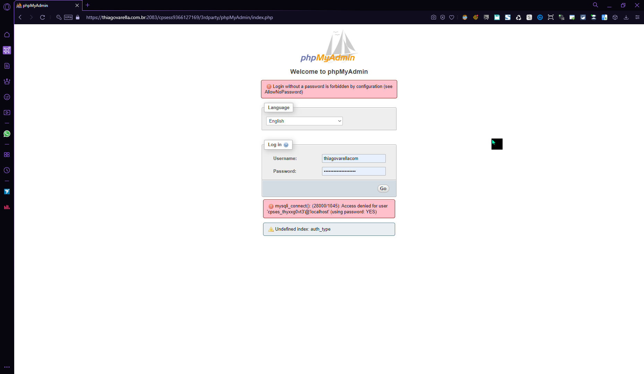
Task: Open sidebar three-dot setup menu
Action: (x=7, y=367)
